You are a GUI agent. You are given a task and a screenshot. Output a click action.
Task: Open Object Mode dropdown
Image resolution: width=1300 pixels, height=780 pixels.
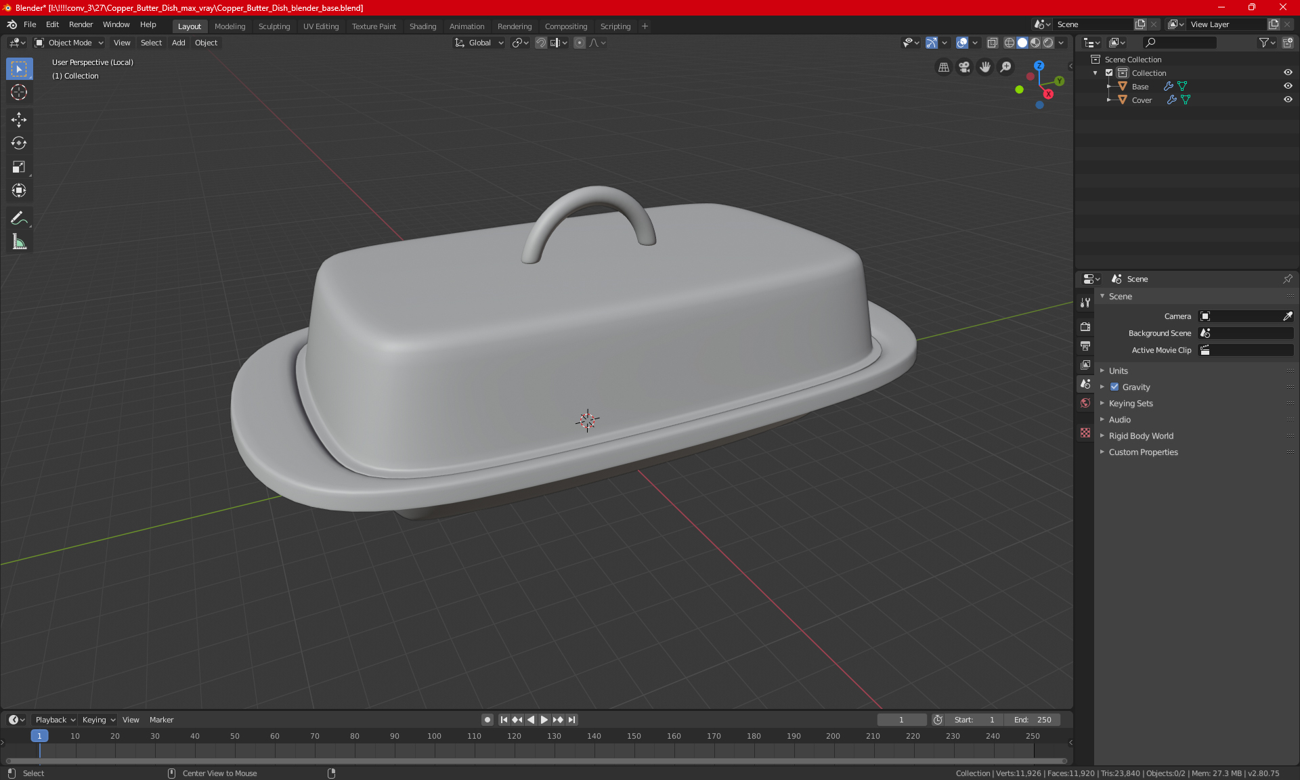pos(69,43)
